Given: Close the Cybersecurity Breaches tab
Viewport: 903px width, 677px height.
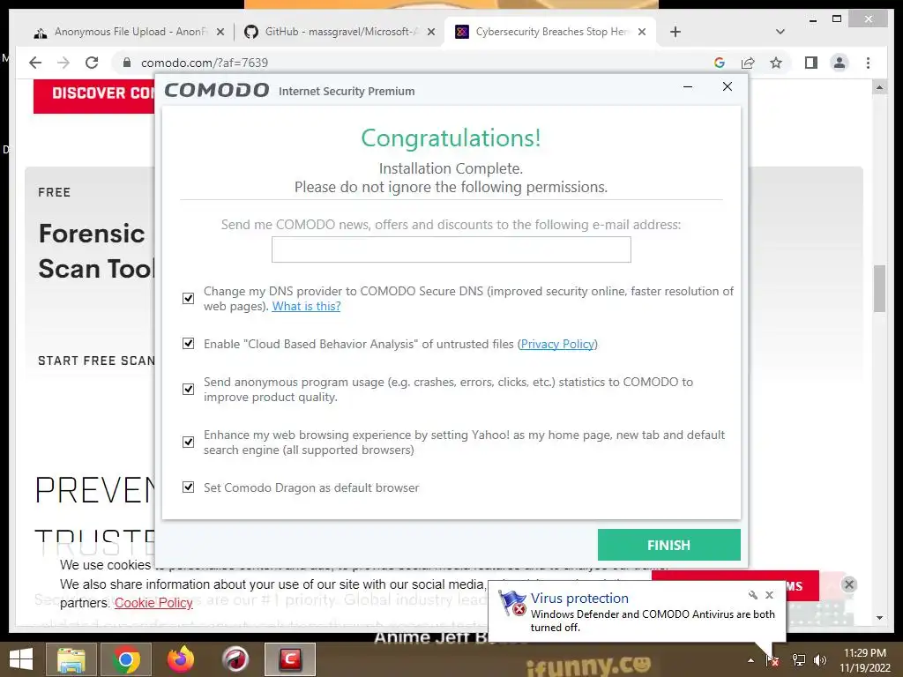Looking at the screenshot, I should tap(642, 33).
